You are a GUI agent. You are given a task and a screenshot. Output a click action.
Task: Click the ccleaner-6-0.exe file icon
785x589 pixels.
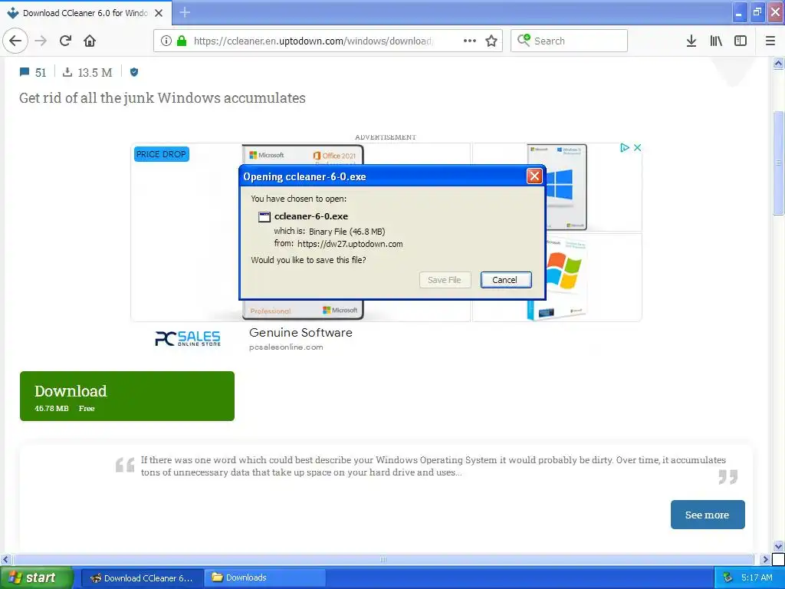pyautogui.click(x=264, y=216)
